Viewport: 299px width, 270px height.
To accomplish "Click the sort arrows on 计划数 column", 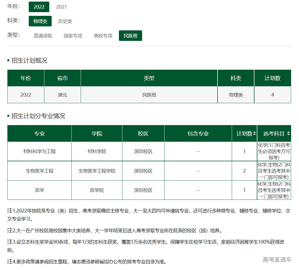I will pyautogui.click(x=255, y=133).
